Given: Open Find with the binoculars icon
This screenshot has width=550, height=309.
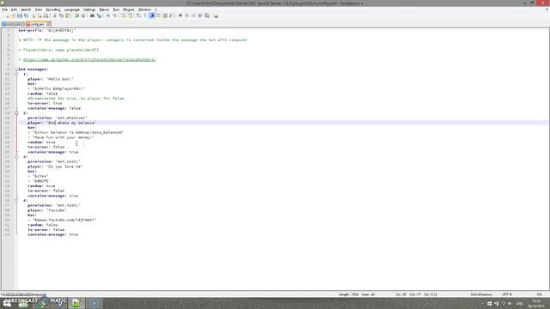Looking at the screenshot, I should 92,15.
